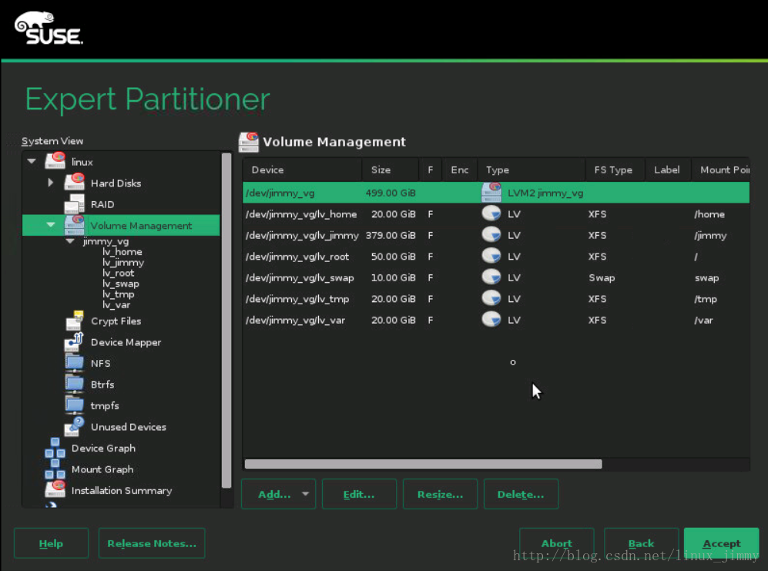Click the Device Mapper icon
The width and height of the screenshot is (768, 571).
pyautogui.click(x=75, y=341)
